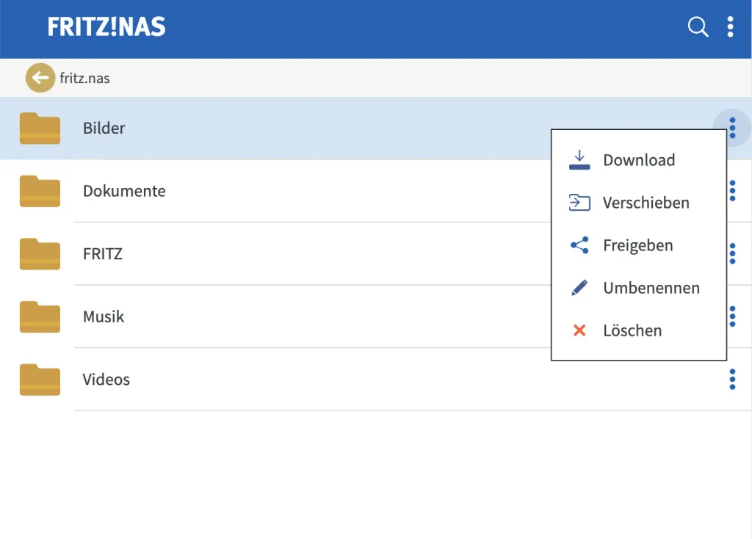752x539 pixels.
Task: Click the back arrow beside fritz.nas
Action: point(40,78)
